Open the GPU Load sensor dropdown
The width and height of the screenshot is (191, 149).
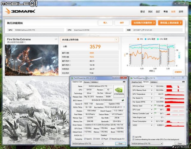click(152, 110)
